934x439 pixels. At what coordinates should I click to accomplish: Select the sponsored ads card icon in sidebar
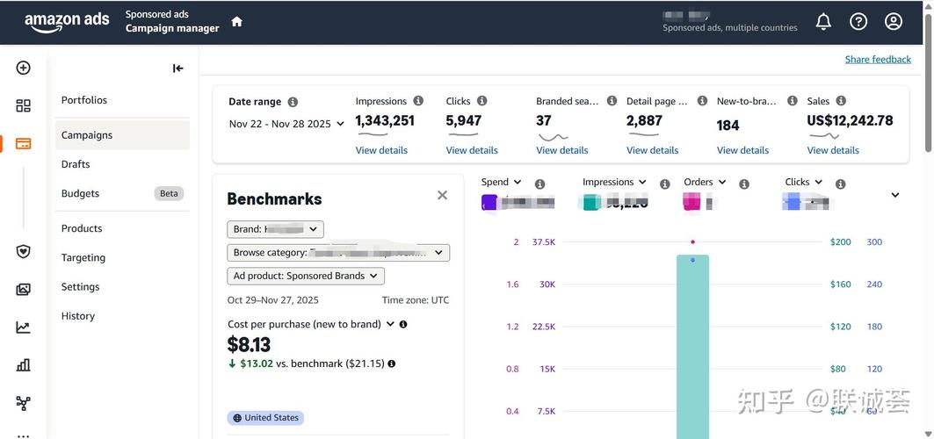coord(23,143)
